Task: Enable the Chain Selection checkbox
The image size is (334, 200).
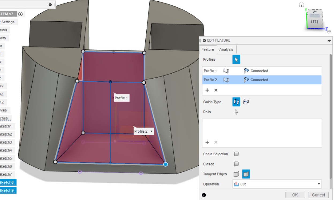Action: click(x=236, y=154)
